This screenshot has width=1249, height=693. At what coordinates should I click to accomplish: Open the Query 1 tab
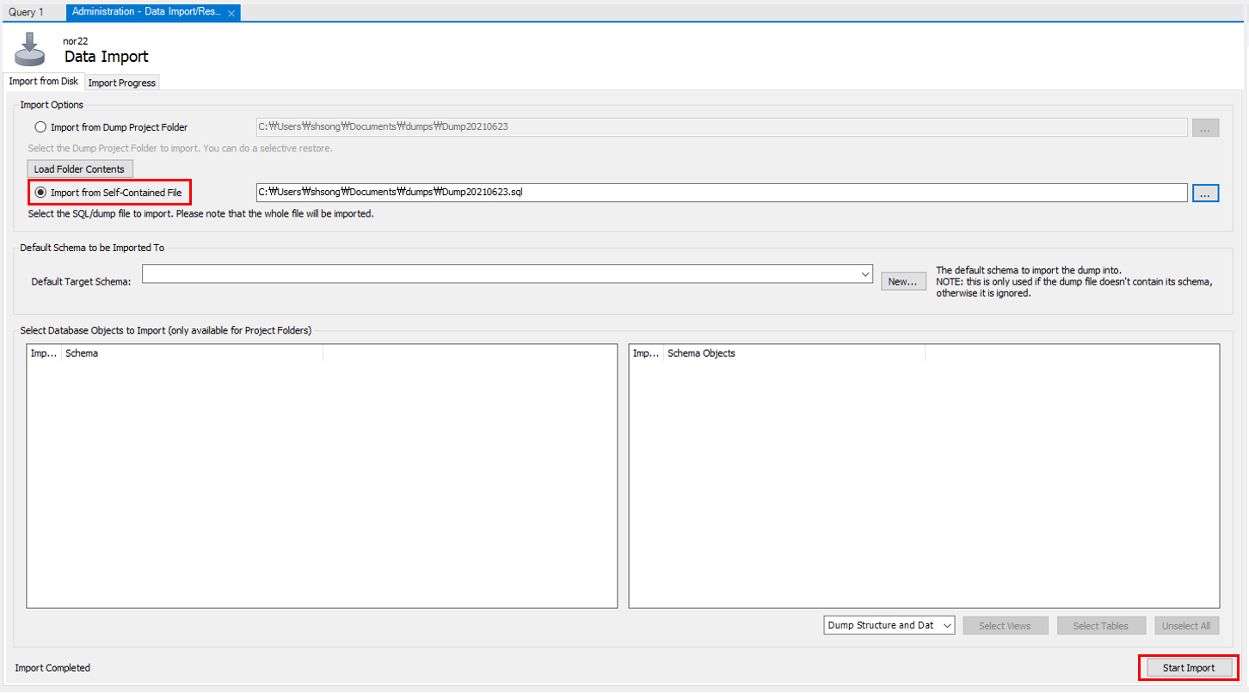(26, 13)
